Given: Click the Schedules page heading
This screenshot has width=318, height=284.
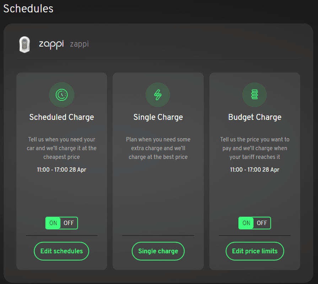Looking at the screenshot, I should pos(28,9).
